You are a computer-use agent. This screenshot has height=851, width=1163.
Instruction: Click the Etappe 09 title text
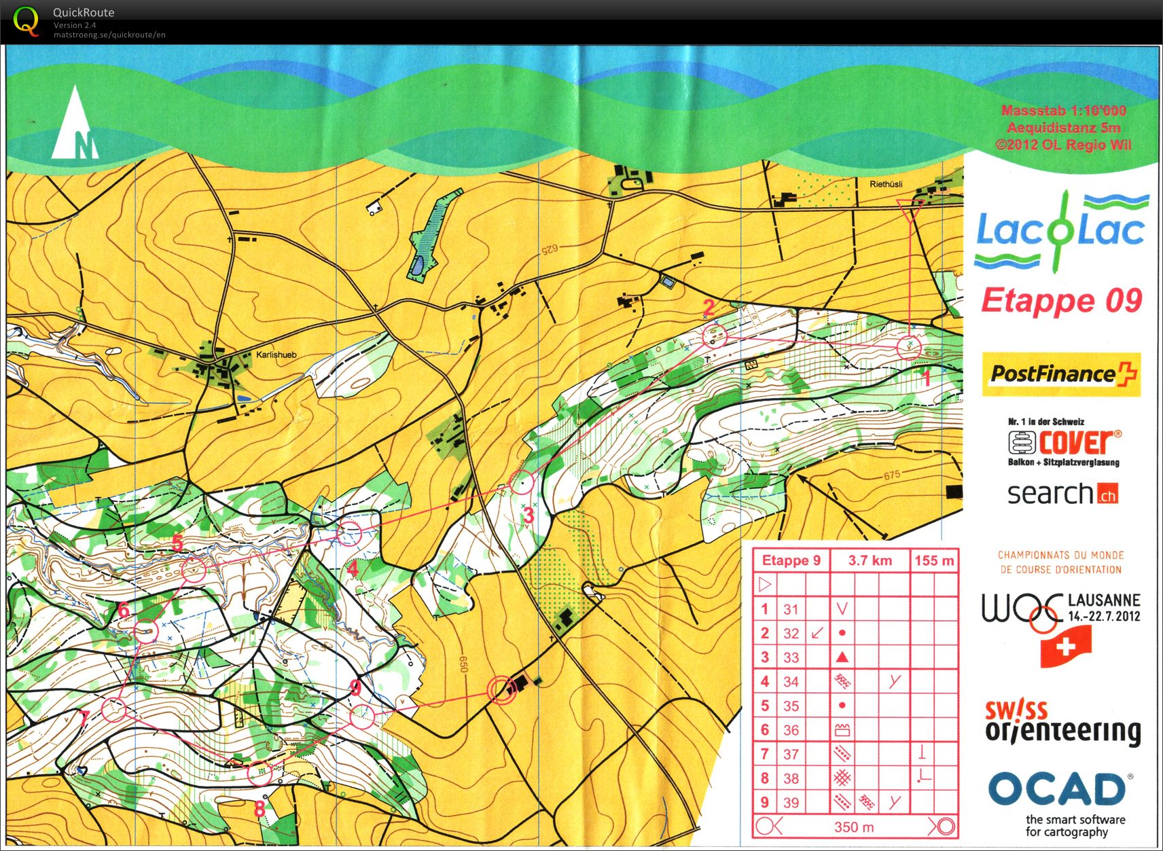point(1061,301)
